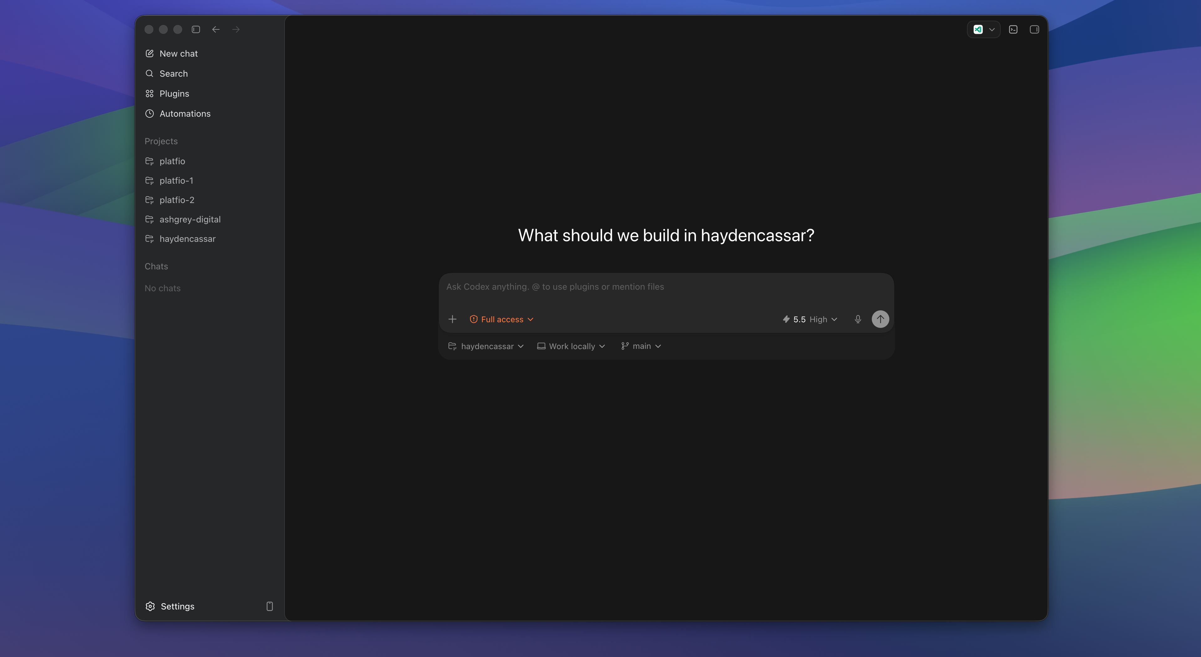Click the warning icon in Full access
The width and height of the screenshot is (1201, 657).
474,319
